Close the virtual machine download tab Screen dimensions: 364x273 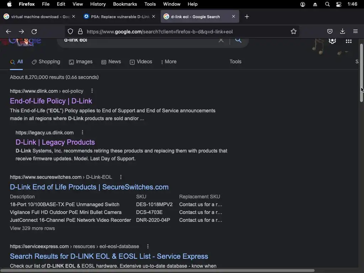point(74,16)
